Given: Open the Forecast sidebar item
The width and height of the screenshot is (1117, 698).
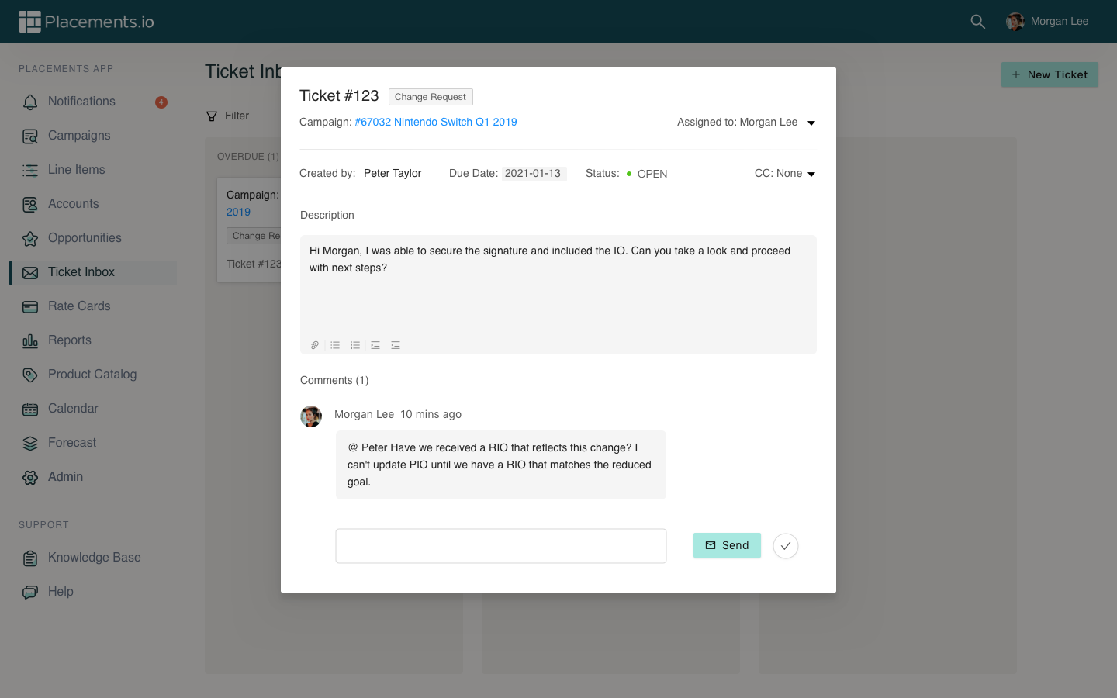Looking at the screenshot, I should point(72,443).
